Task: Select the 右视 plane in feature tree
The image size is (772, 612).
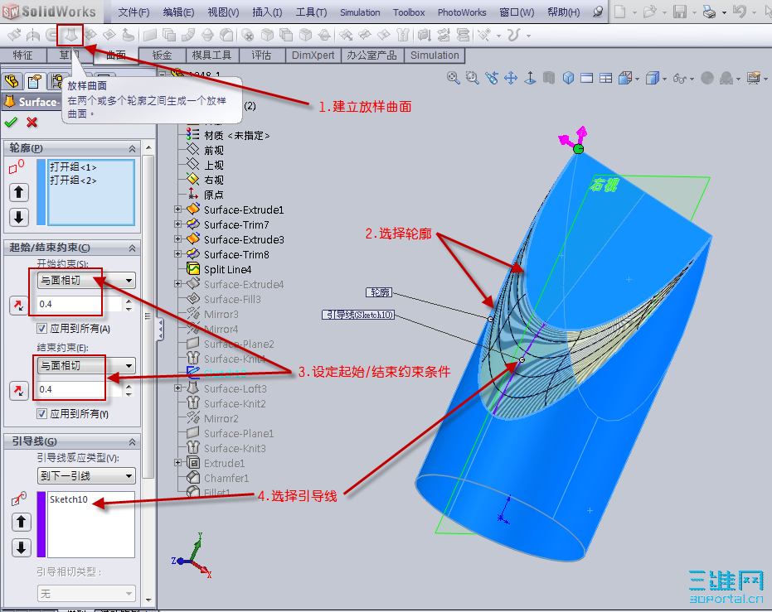Action: point(213,180)
